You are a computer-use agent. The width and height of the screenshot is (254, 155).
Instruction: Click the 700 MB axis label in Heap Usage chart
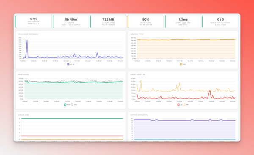coord(21,78)
